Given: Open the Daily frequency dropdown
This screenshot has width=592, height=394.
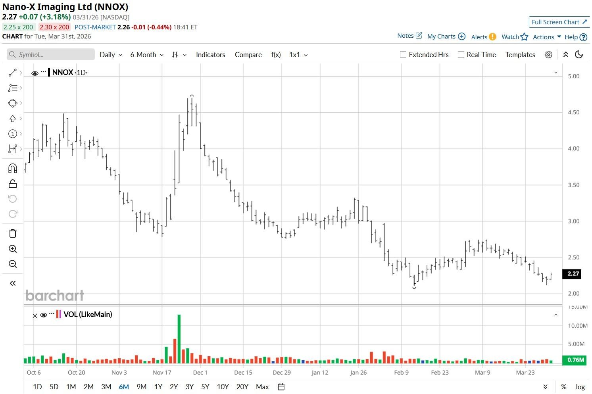Looking at the screenshot, I should click(x=111, y=55).
